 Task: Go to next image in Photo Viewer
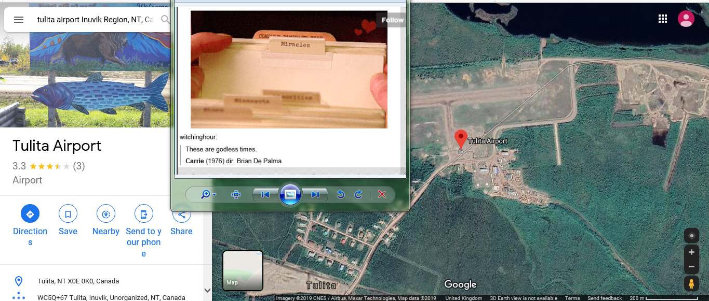315,194
